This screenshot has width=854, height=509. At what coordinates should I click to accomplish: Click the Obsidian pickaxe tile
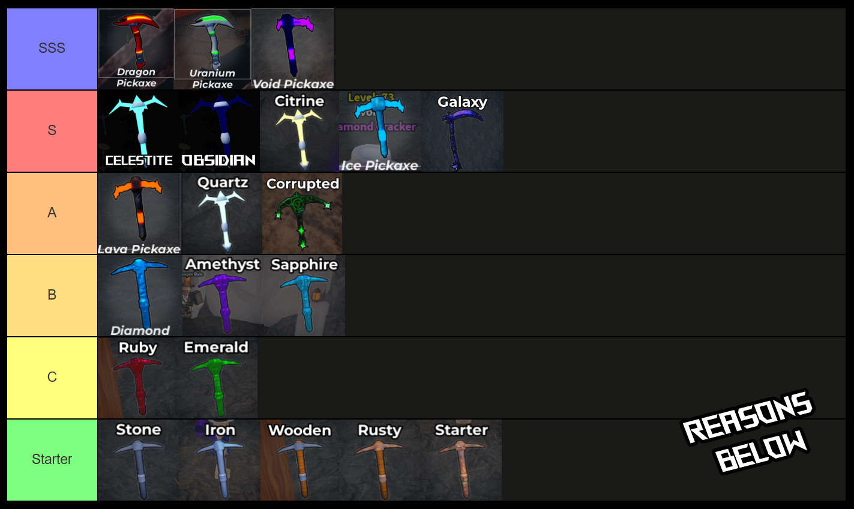coord(219,131)
